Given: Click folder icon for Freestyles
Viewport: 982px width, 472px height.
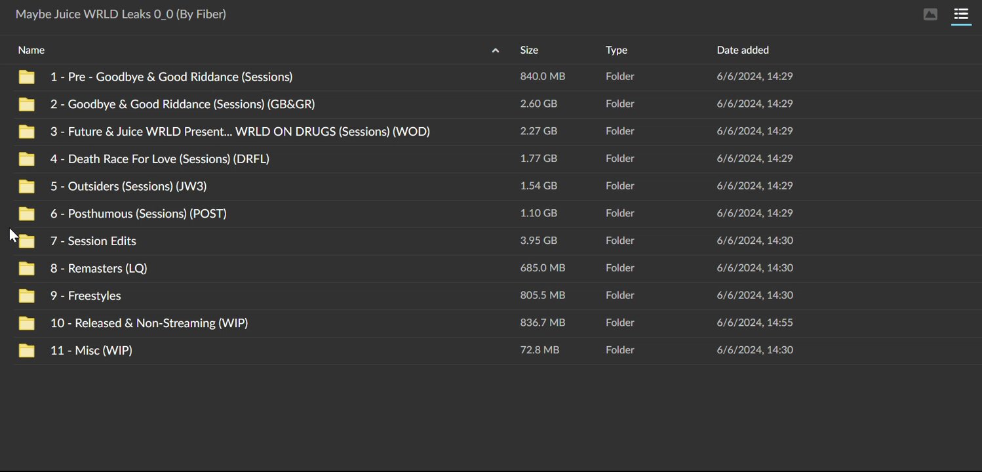Looking at the screenshot, I should coord(27,296).
